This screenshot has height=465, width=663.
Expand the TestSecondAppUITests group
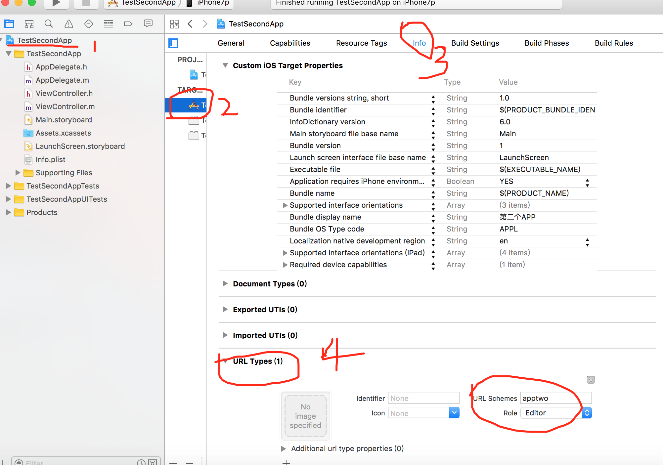pyautogui.click(x=9, y=199)
